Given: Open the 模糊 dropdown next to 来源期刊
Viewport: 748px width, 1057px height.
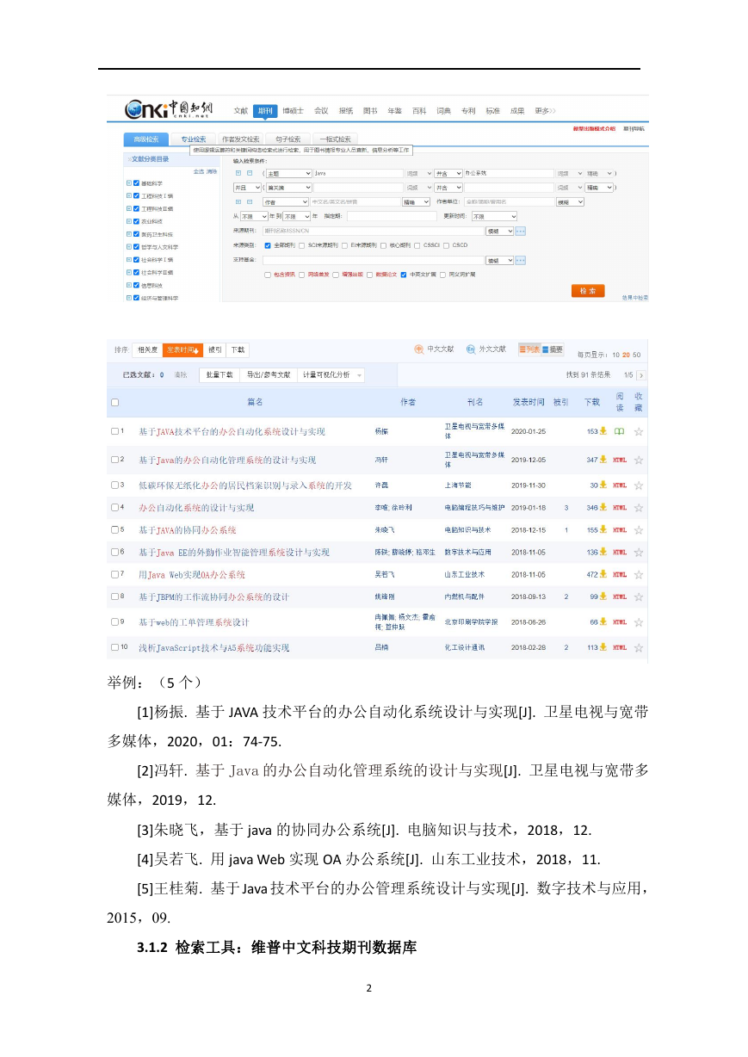Looking at the screenshot, I should point(499,231).
